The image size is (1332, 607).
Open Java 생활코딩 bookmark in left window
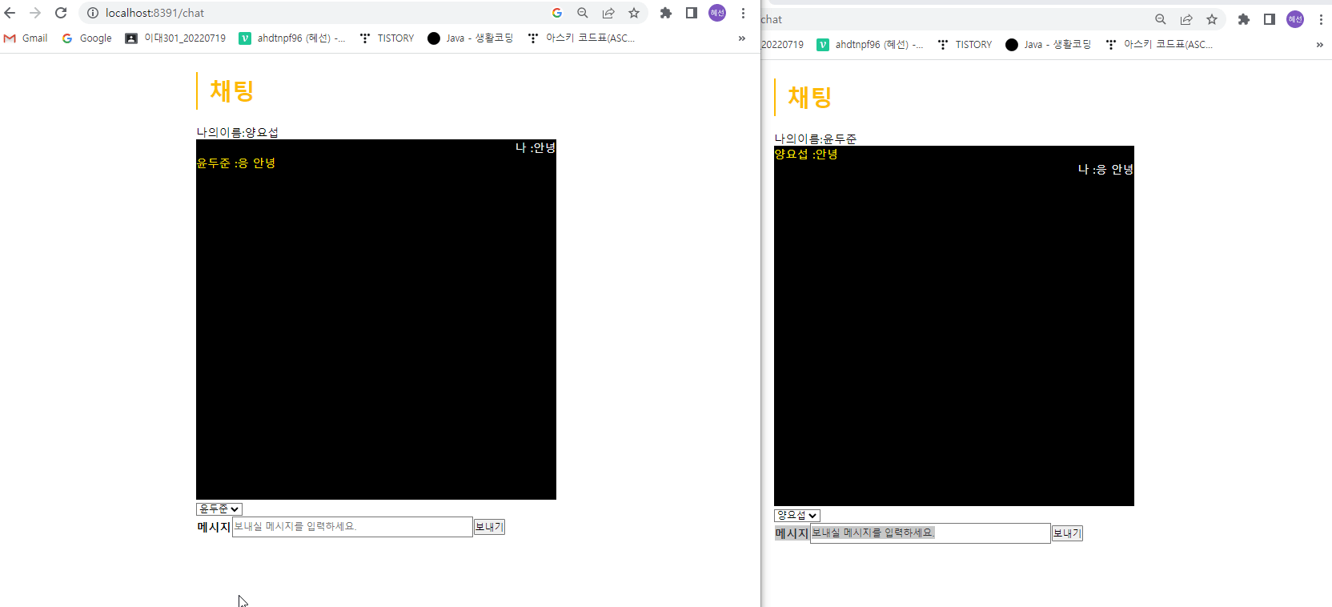pyautogui.click(x=471, y=38)
